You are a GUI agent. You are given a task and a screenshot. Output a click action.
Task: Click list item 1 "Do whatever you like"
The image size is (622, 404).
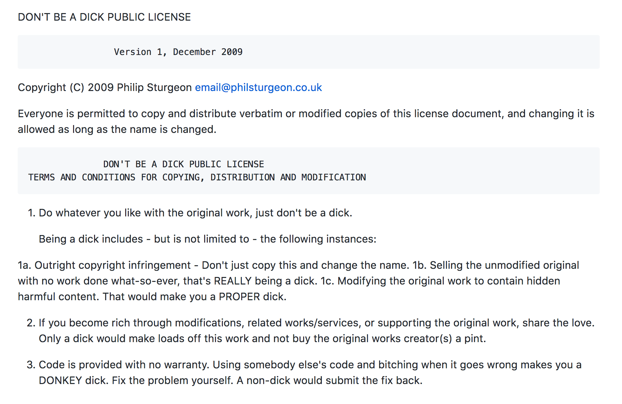click(195, 213)
